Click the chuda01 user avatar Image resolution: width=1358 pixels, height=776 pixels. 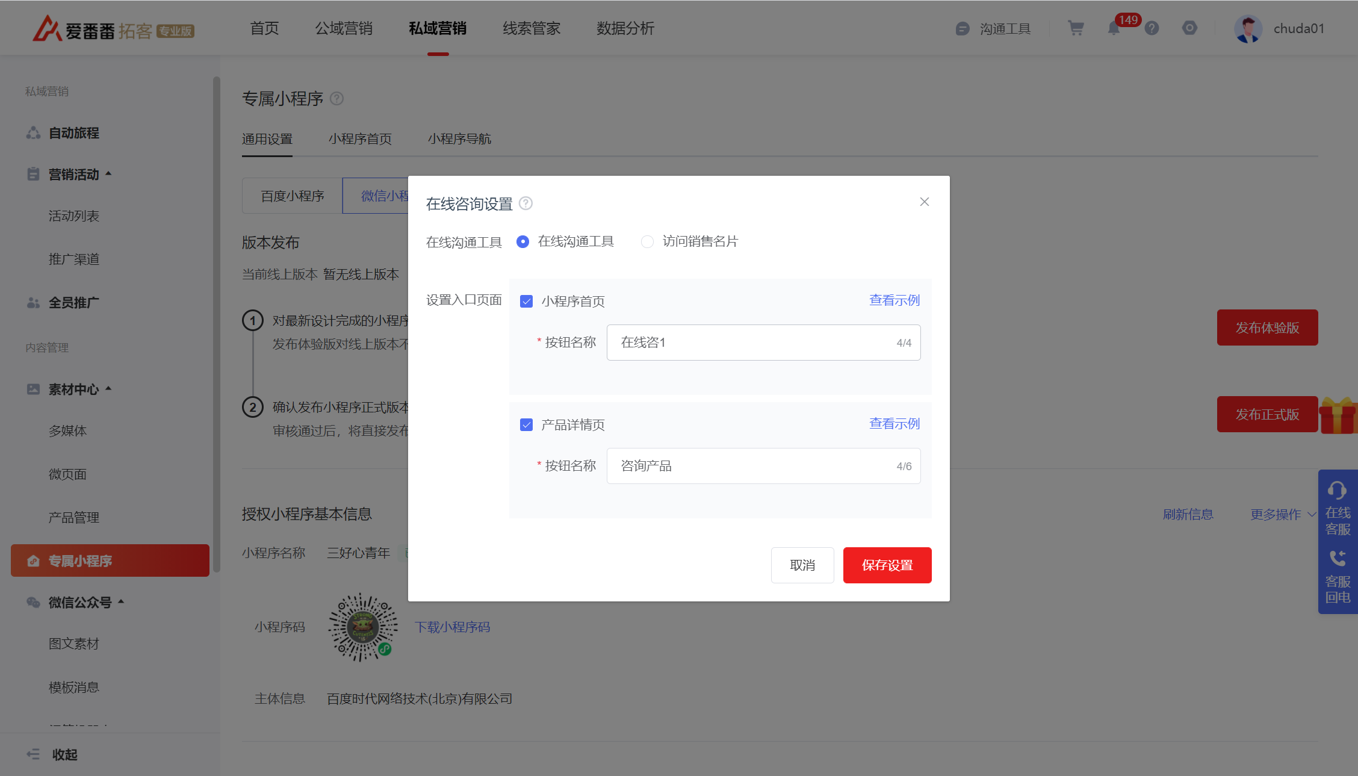pyautogui.click(x=1248, y=28)
